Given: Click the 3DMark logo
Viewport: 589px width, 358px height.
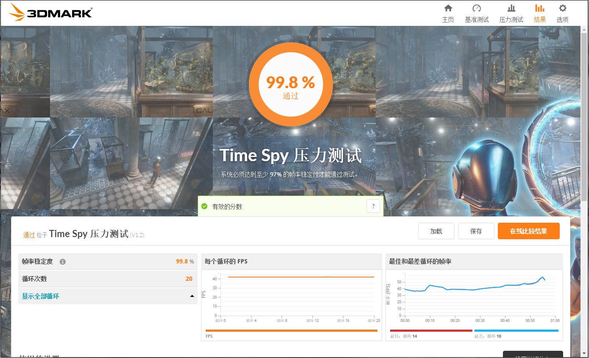Looking at the screenshot, I should click(50, 12).
